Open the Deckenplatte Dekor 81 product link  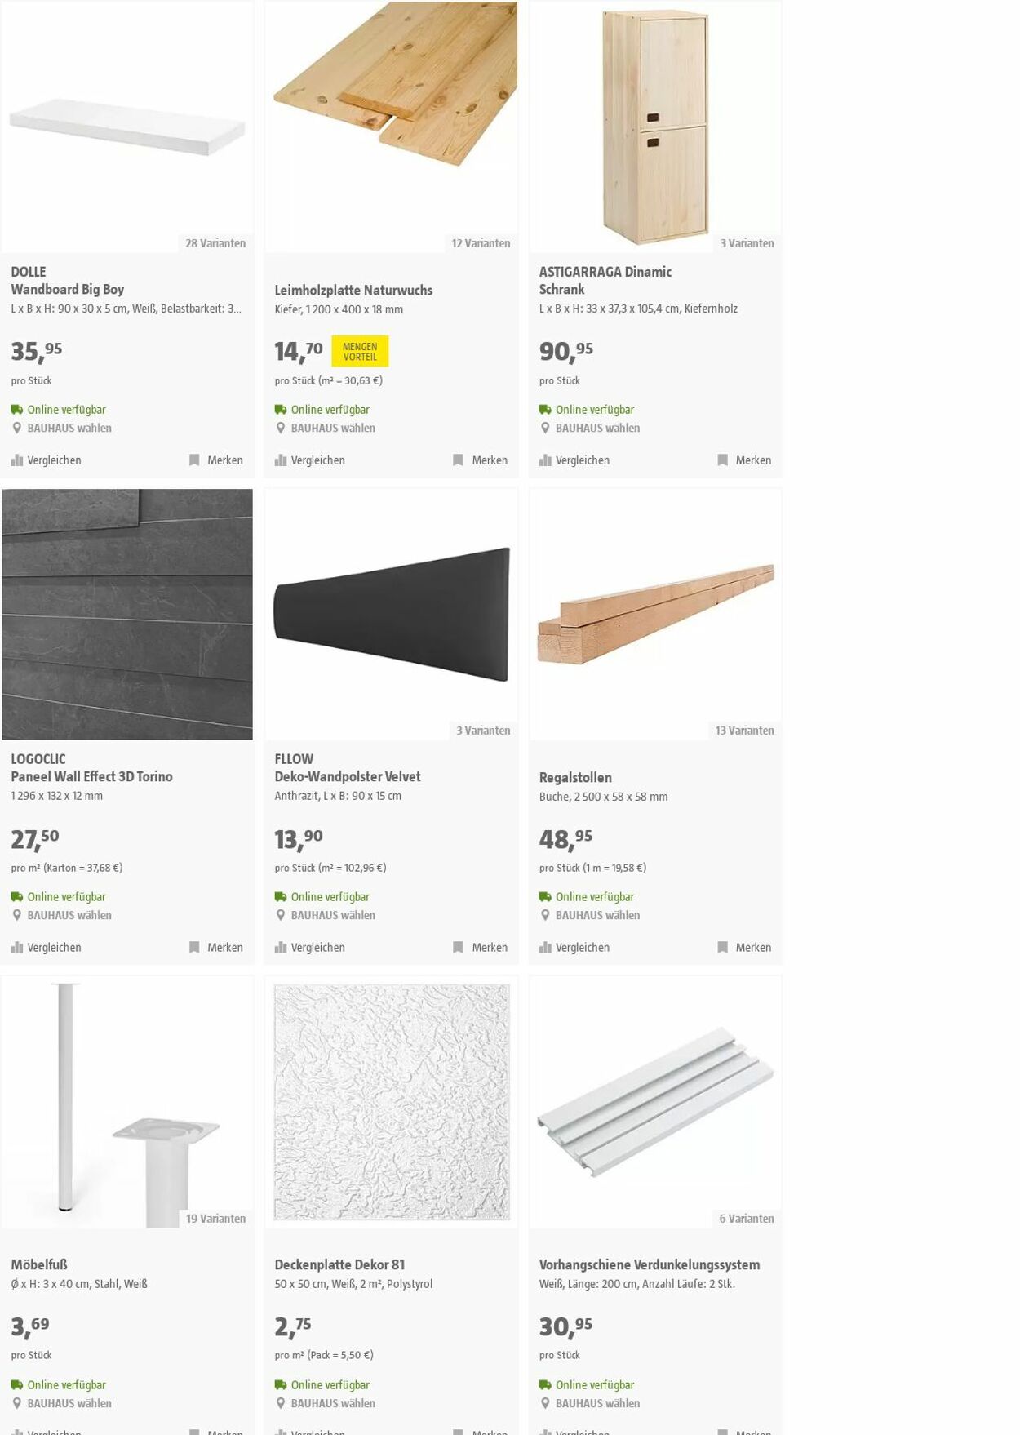[339, 1264]
